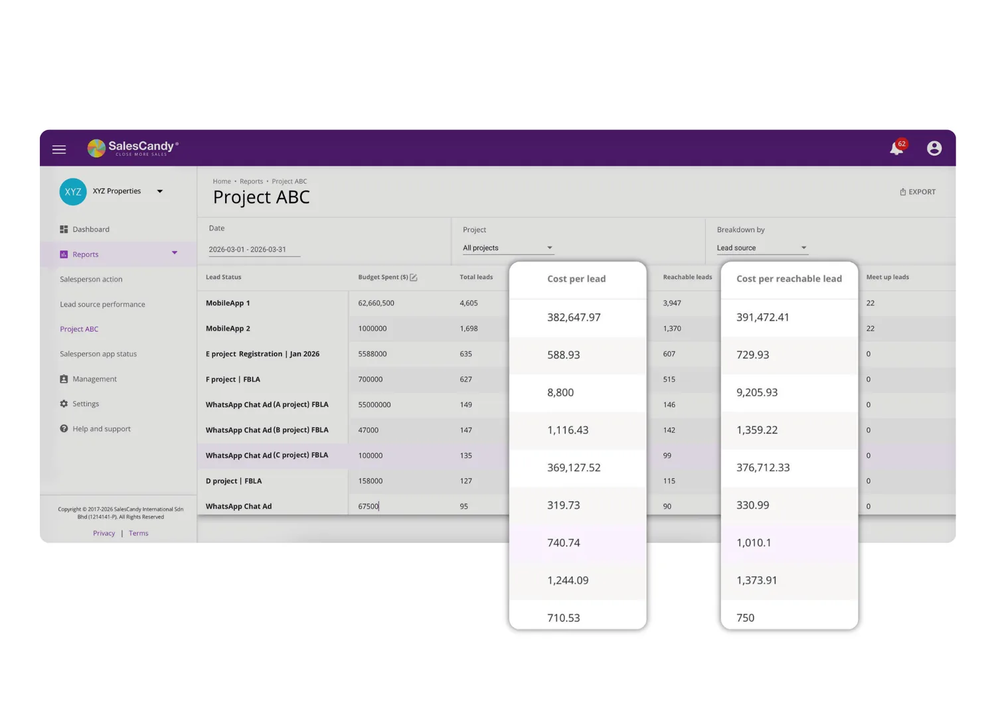Viewport: 996px width, 717px height.
Task: Open the user account profile icon
Action: click(x=934, y=148)
